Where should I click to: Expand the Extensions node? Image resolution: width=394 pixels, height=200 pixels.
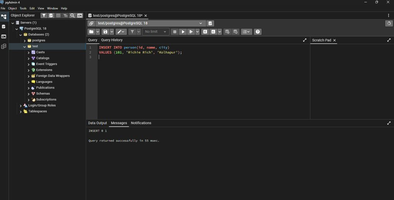pyautogui.click(x=28, y=70)
